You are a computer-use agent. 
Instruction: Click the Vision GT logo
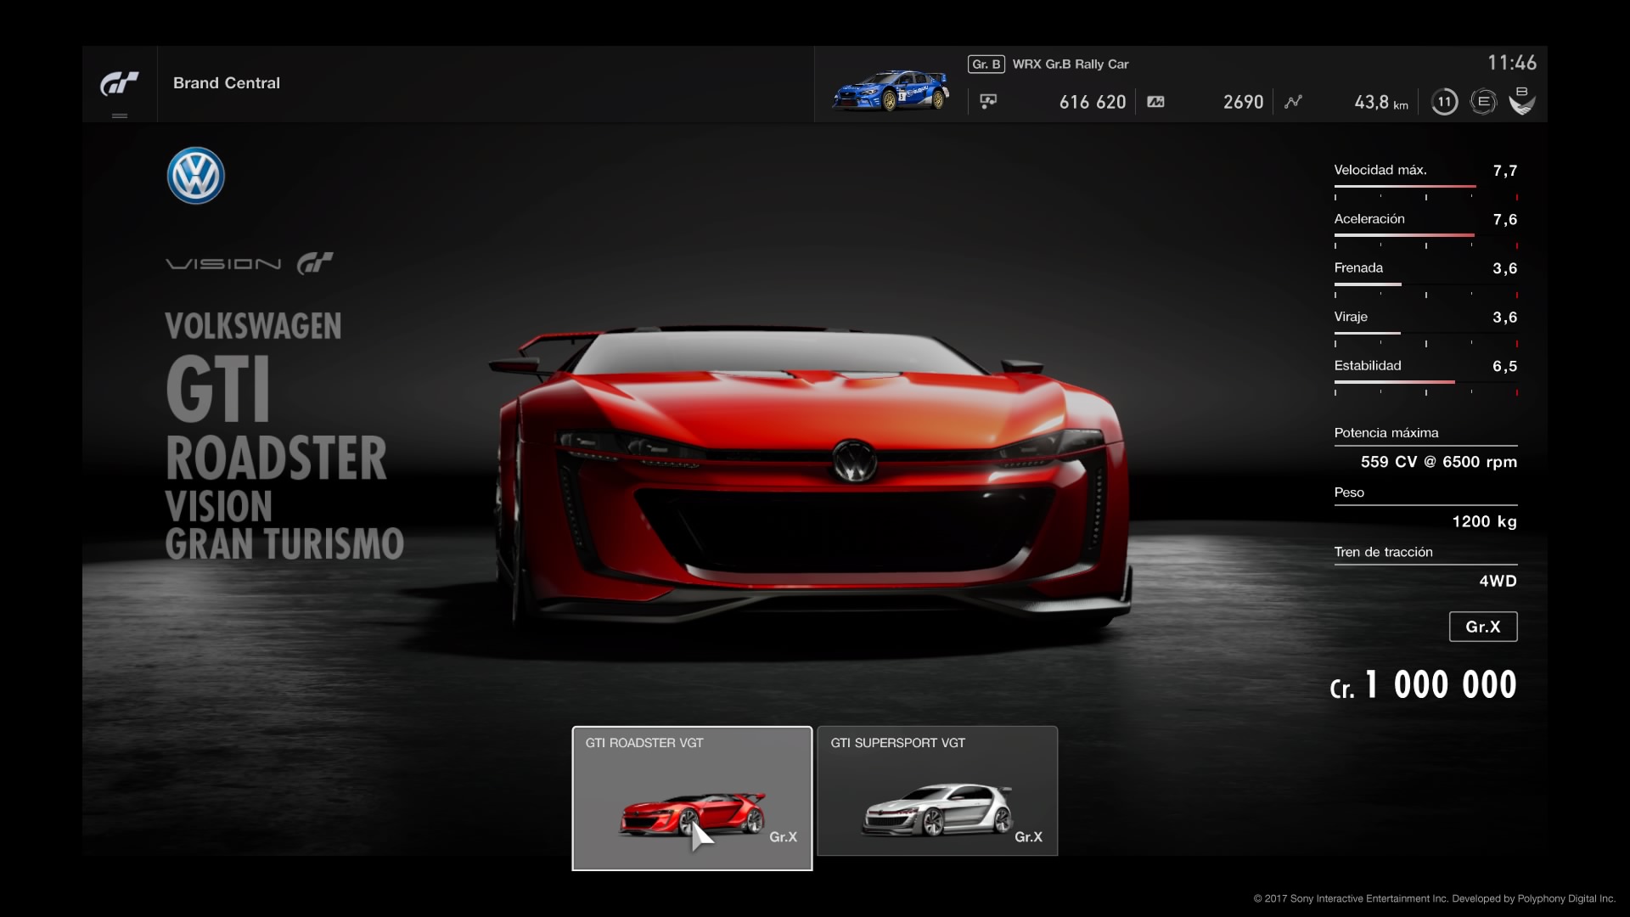tap(250, 263)
